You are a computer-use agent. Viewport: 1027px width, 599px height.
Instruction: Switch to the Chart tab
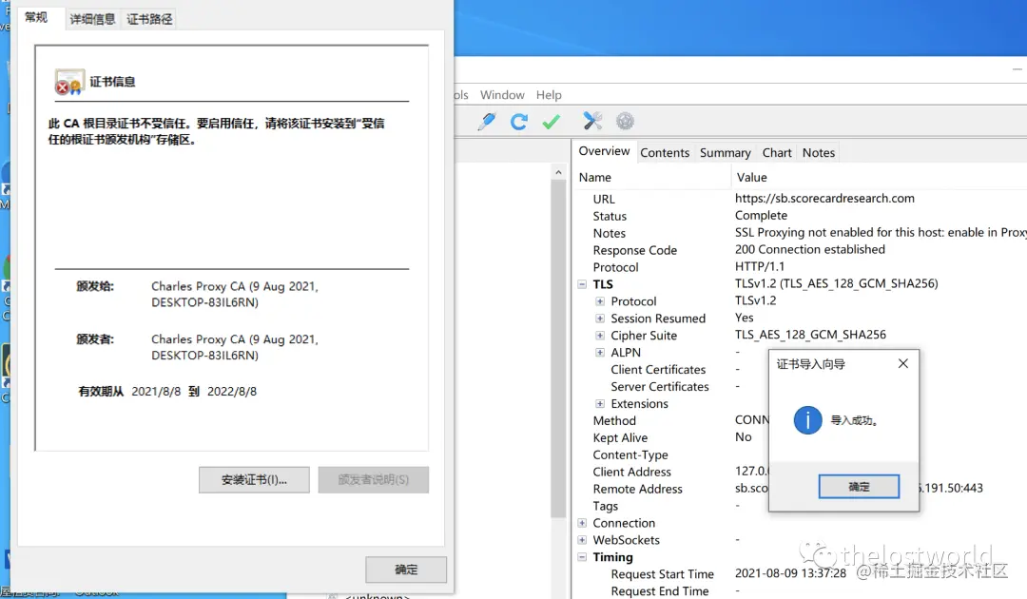point(777,152)
